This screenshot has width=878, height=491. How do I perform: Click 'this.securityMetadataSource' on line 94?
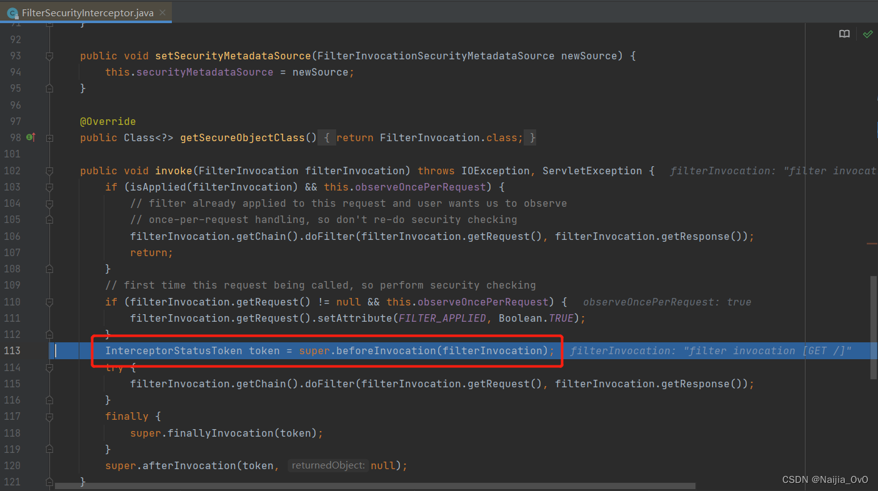(x=189, y=72)
